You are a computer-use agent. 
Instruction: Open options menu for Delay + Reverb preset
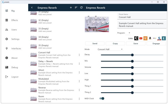[x=79, y=64]
